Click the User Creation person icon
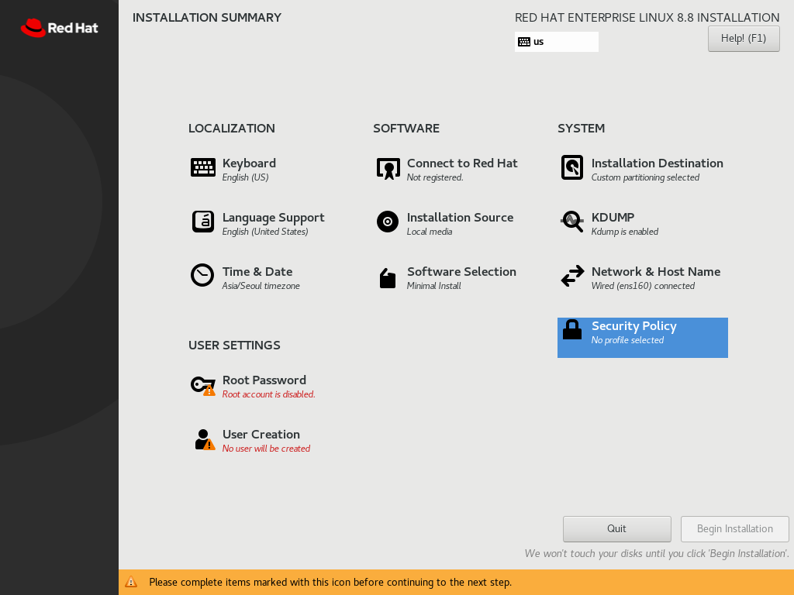794x595 pixels. click(x=205, y=440)
